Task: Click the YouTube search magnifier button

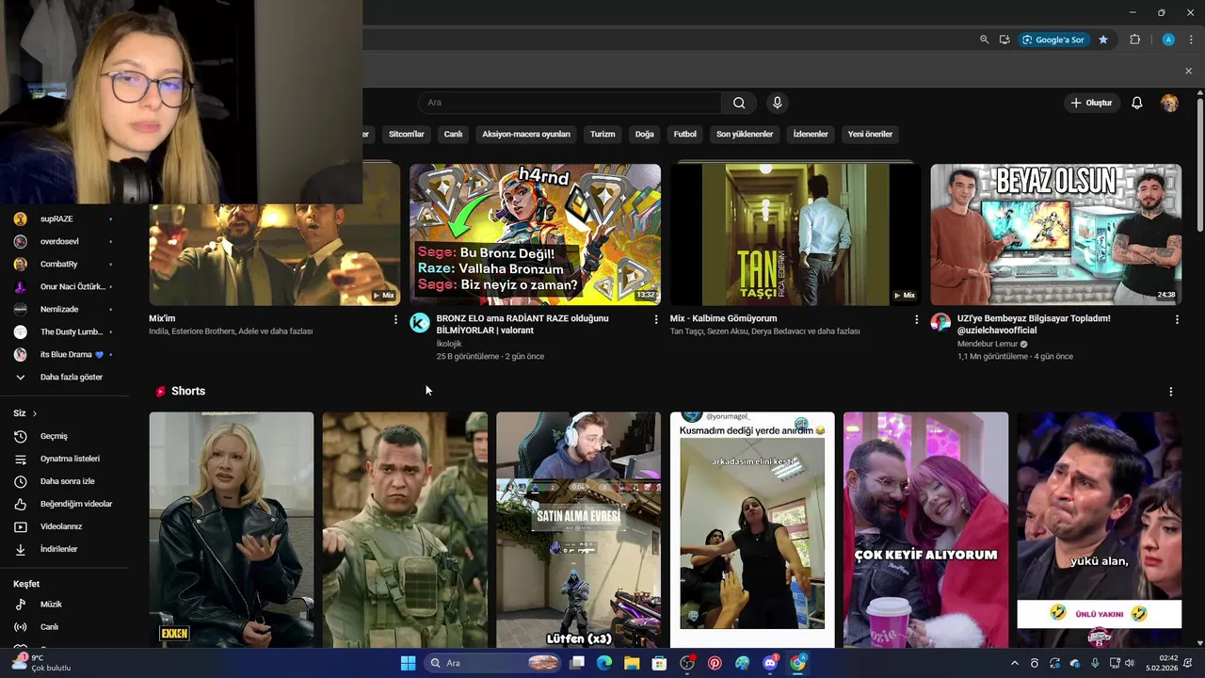Action: [739, 103]
